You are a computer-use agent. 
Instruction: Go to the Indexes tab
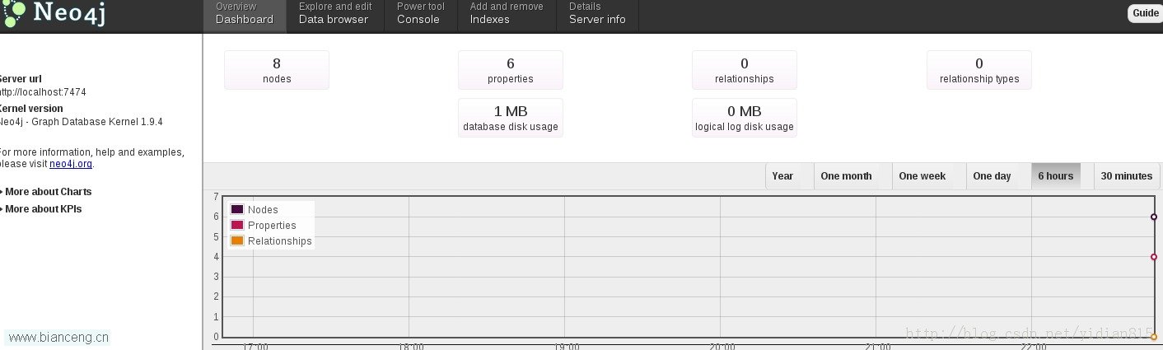(x=507, y=16)
